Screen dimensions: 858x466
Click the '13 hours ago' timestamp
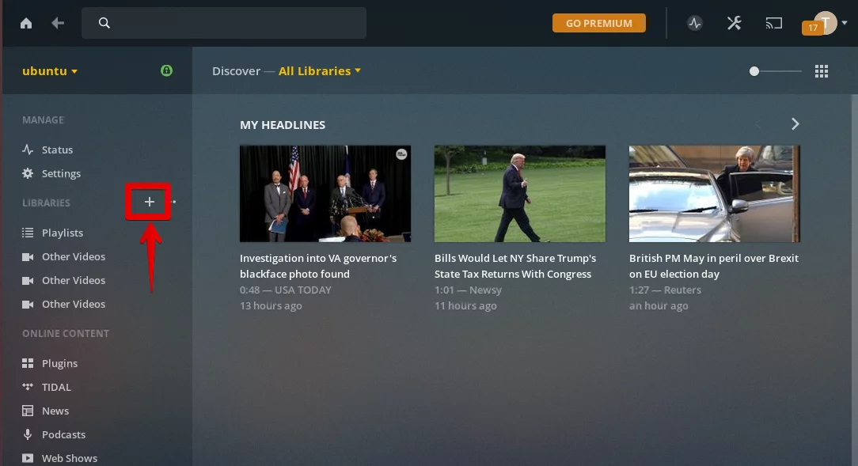pos(271,305)
